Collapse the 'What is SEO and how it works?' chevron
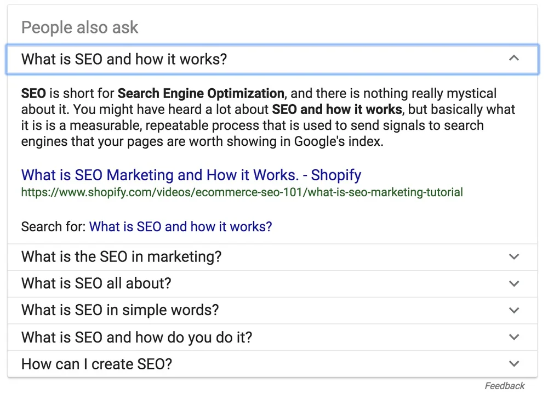 (513, 58)
